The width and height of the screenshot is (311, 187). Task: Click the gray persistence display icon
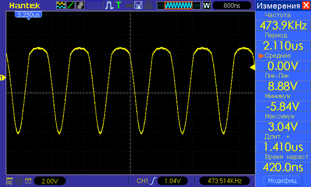click(x=80, y=5)
